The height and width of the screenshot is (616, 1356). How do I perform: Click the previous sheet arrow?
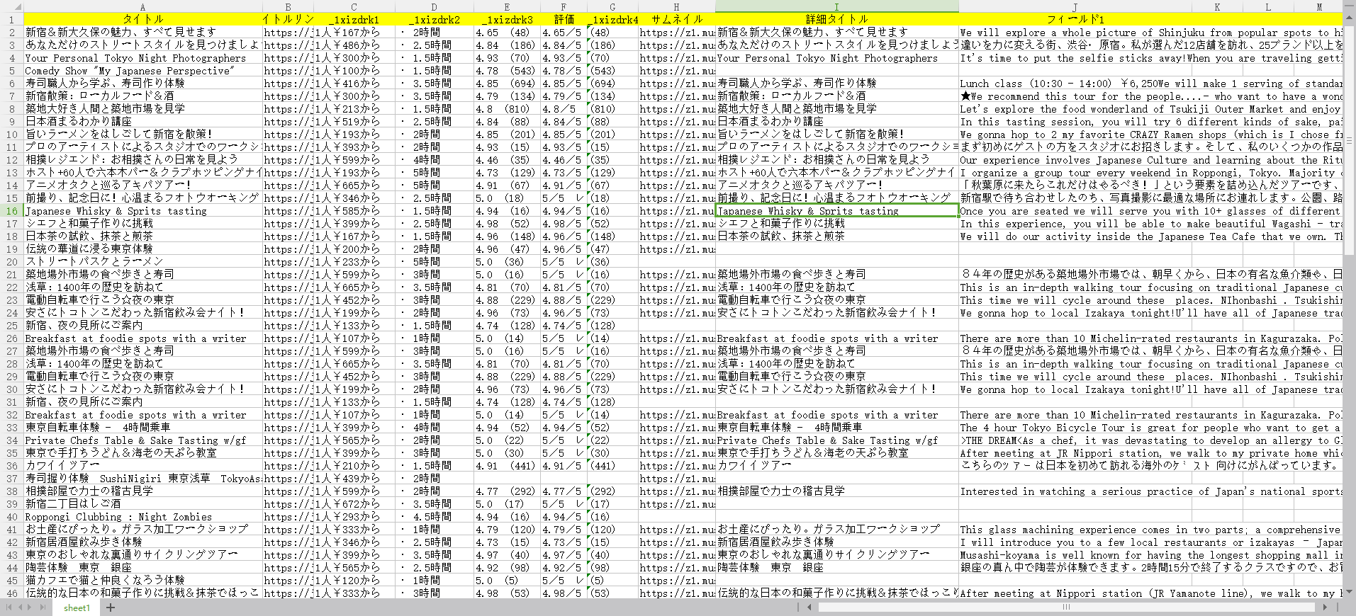tap(21, 608)
